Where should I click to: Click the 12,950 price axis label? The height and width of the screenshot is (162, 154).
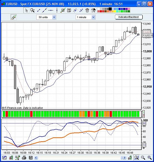[x=147, y=87]
